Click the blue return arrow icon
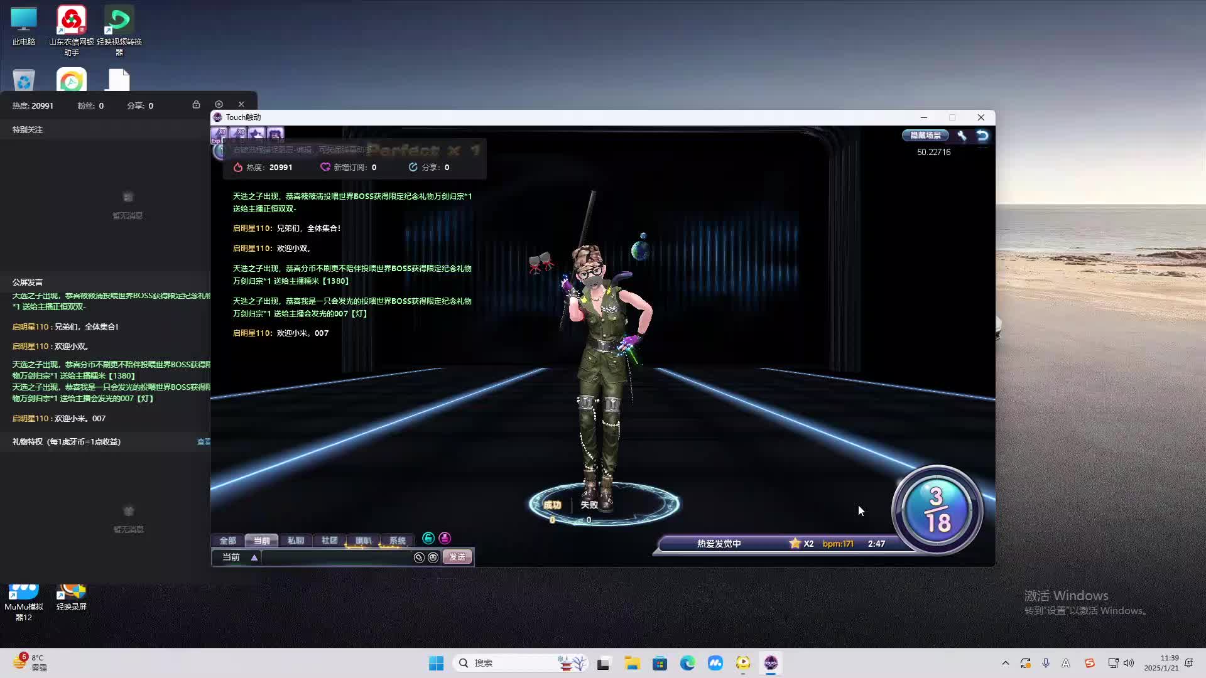Viewport: 1206px width, 678px height. tap(982, 136)
